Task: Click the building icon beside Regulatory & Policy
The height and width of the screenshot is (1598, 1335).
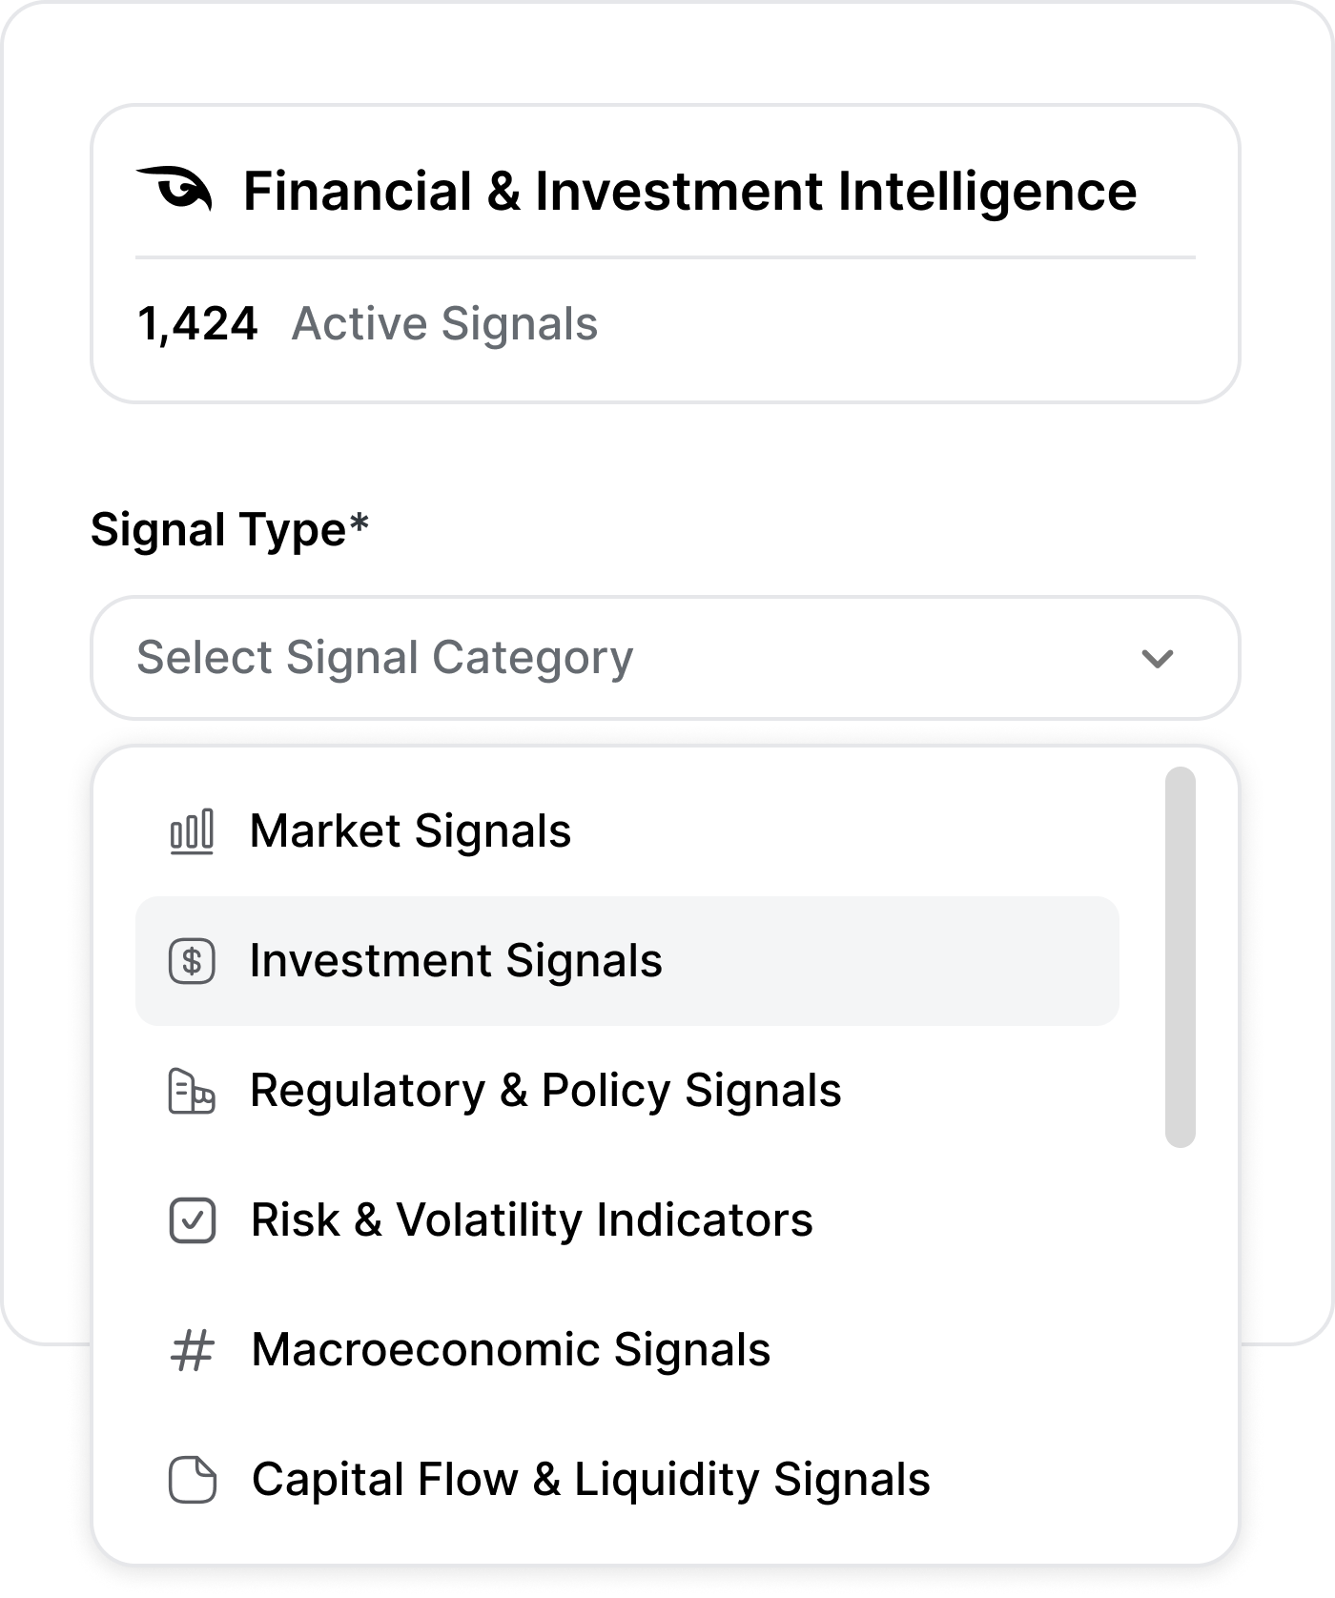Action: click(192, 1091)
